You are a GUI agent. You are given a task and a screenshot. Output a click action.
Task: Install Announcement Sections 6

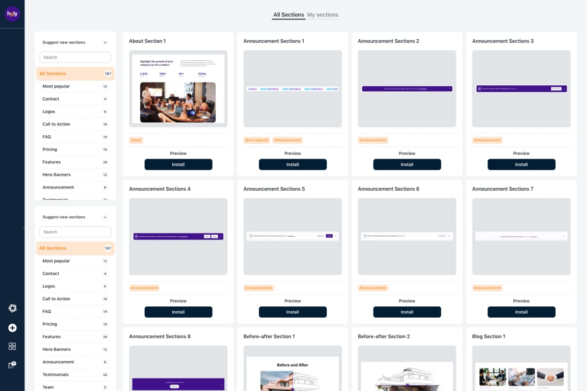pos(407,312)
